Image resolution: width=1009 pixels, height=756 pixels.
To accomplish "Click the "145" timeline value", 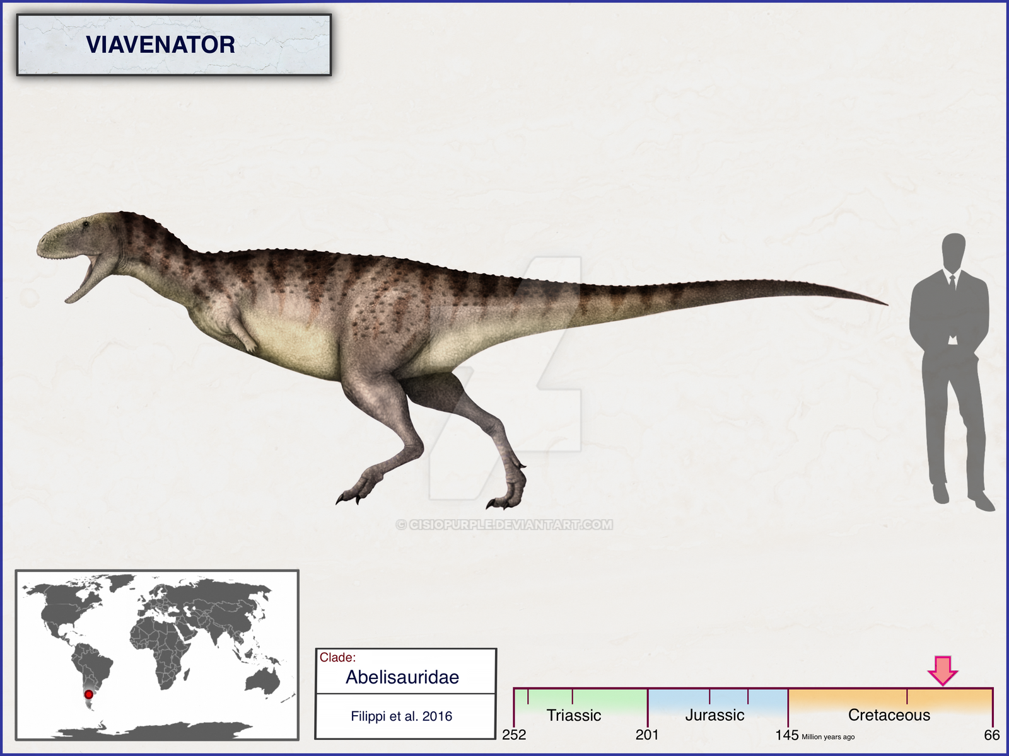I will 787,735.
